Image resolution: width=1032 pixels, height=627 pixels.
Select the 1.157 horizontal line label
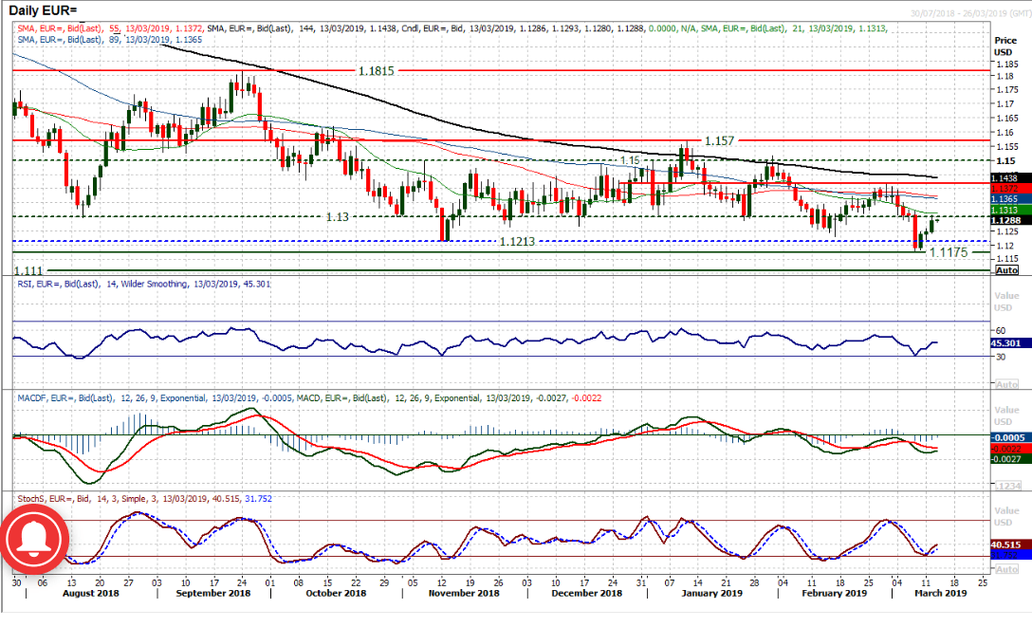(x=718, y=140)
